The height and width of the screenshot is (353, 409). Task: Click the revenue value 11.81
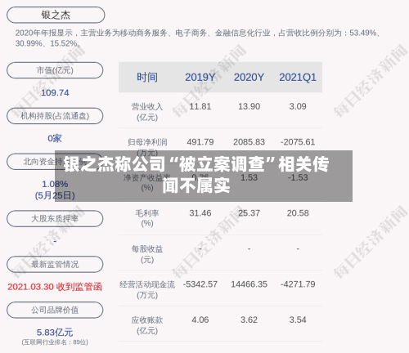point(200,106)
